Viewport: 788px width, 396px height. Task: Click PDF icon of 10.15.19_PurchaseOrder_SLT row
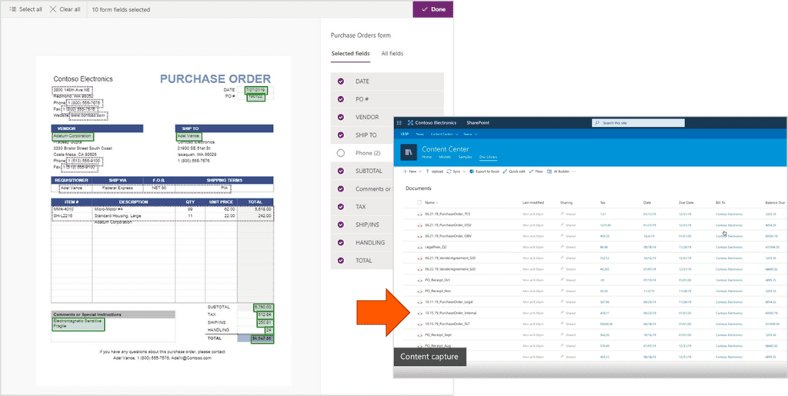pos(419,324)
